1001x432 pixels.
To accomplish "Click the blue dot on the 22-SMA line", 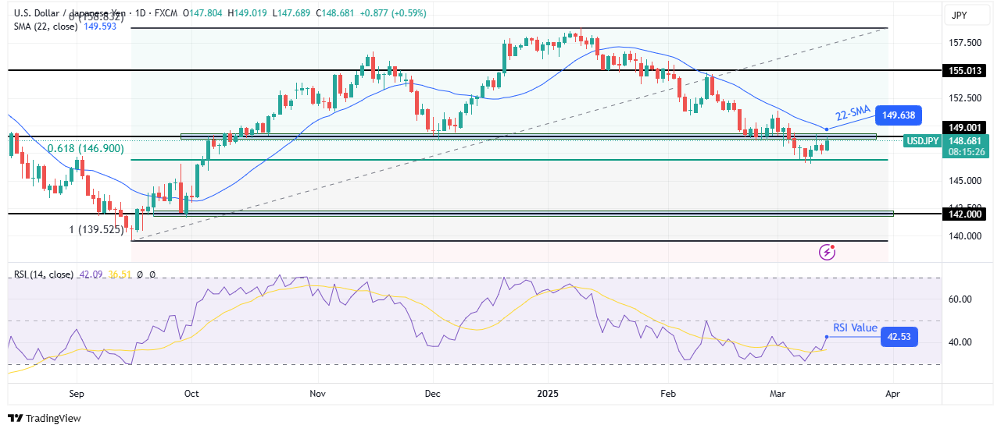I will (x=826, y=129).
